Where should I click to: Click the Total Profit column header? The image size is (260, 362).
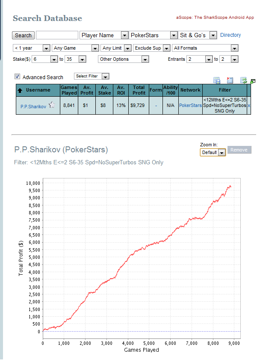(139, 90)
